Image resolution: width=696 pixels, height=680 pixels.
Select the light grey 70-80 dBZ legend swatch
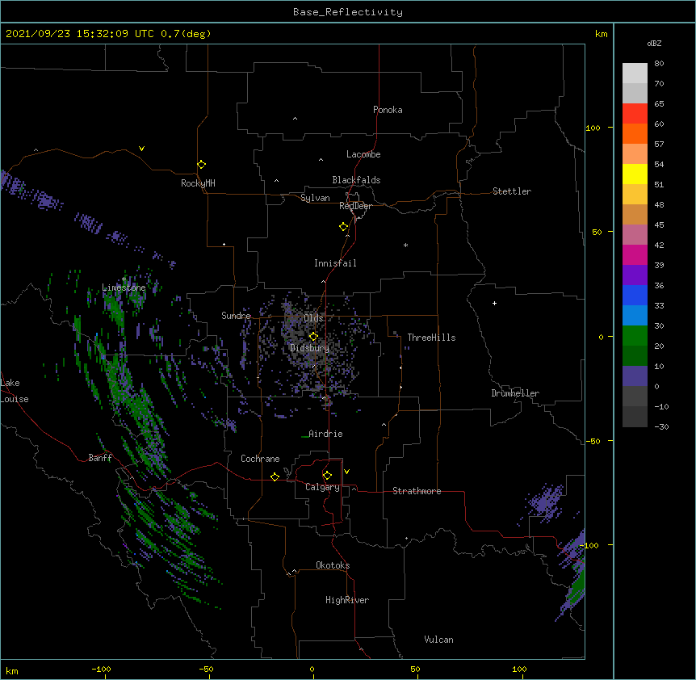coord(635,73)
